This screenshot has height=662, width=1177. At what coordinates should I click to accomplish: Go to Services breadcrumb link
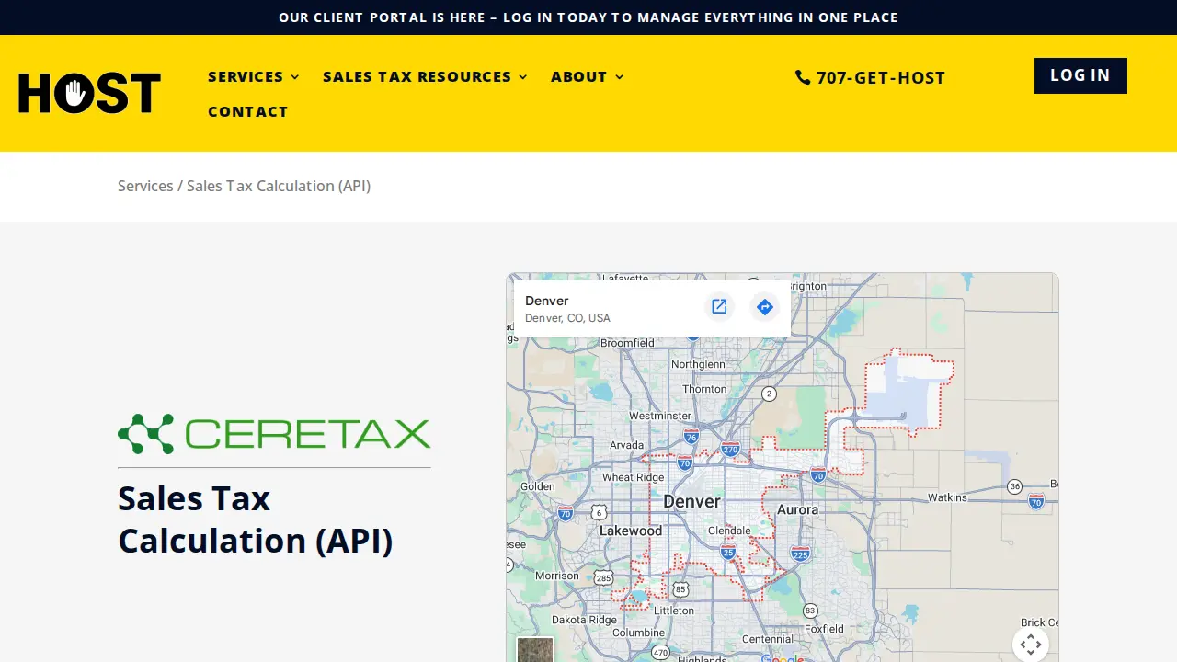(x=145, y=186)
